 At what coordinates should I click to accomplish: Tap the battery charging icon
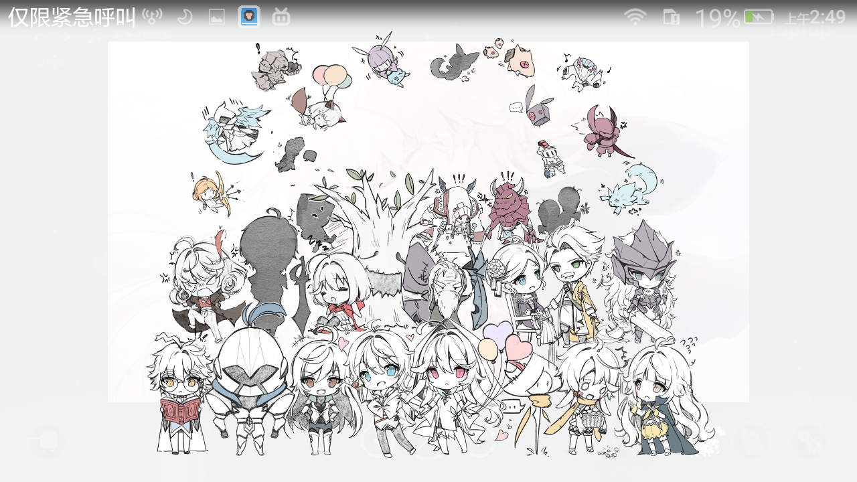[759, 17]
